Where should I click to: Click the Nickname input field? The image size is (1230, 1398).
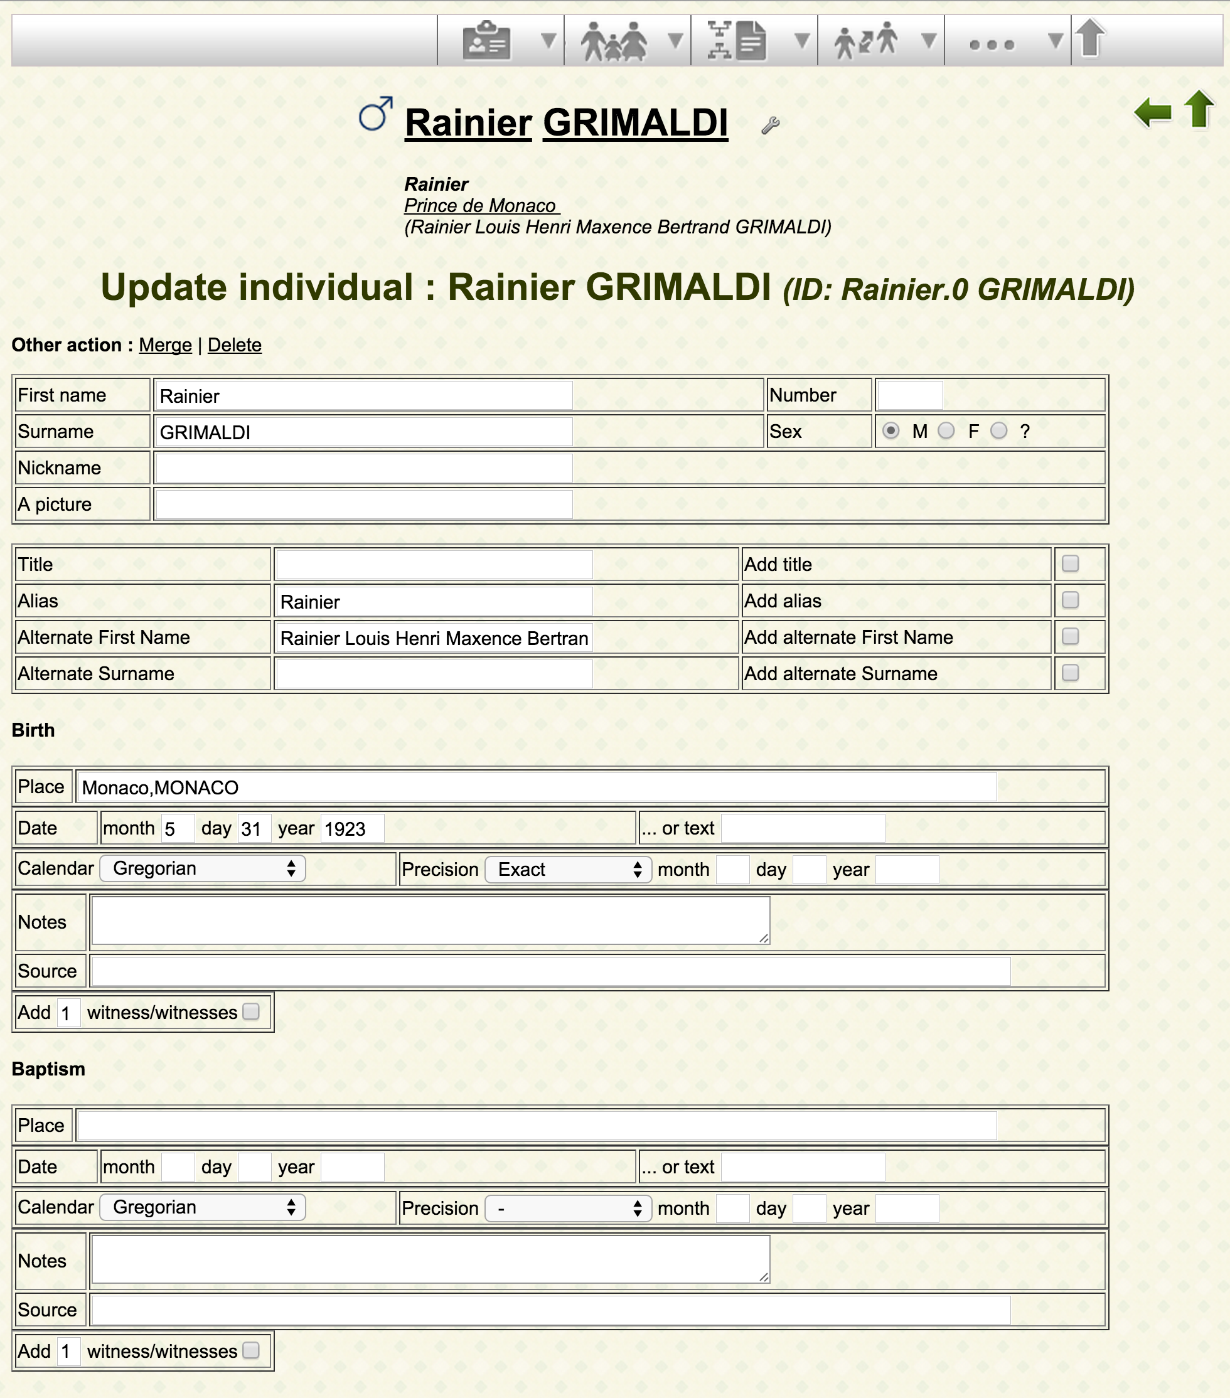click(364, 469)
